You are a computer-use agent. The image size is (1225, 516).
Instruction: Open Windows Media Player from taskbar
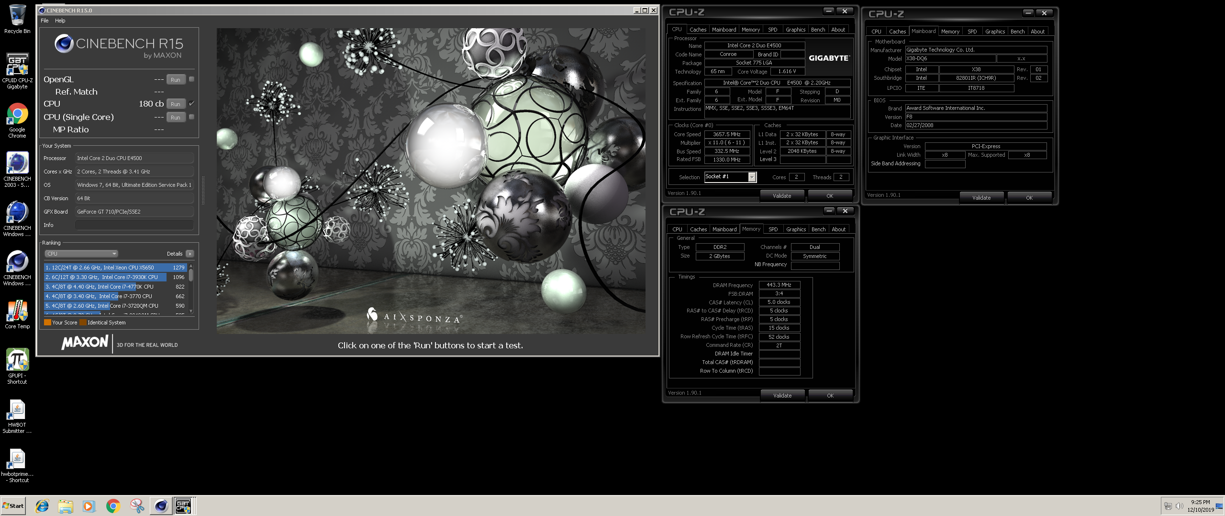[89, 506]
